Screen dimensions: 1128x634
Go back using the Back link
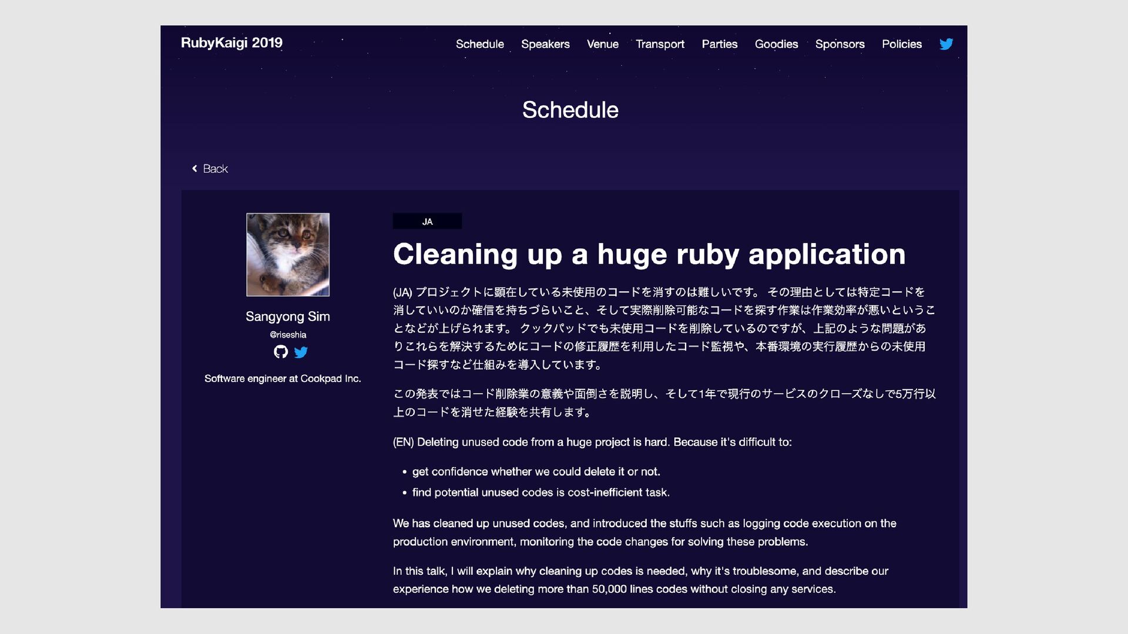[210, 168]
